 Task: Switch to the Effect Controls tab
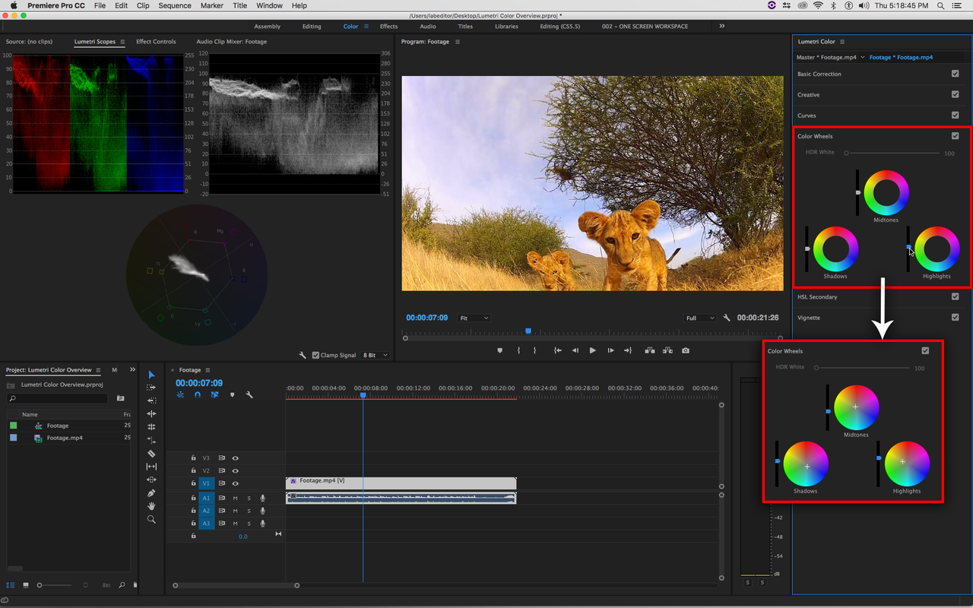coord(156,42)
